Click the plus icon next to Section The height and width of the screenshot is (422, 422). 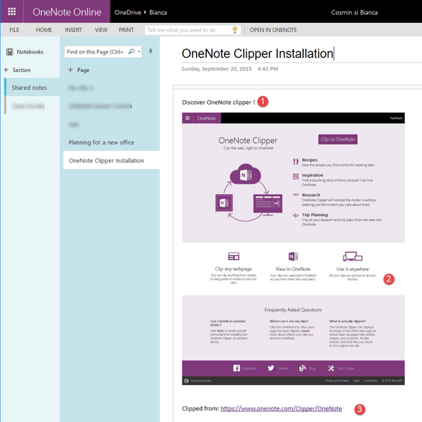(6, 70)
